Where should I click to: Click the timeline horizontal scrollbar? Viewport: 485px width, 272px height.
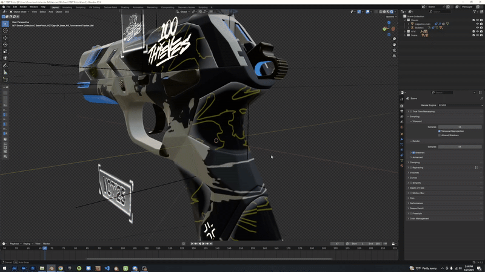[209, 259]
